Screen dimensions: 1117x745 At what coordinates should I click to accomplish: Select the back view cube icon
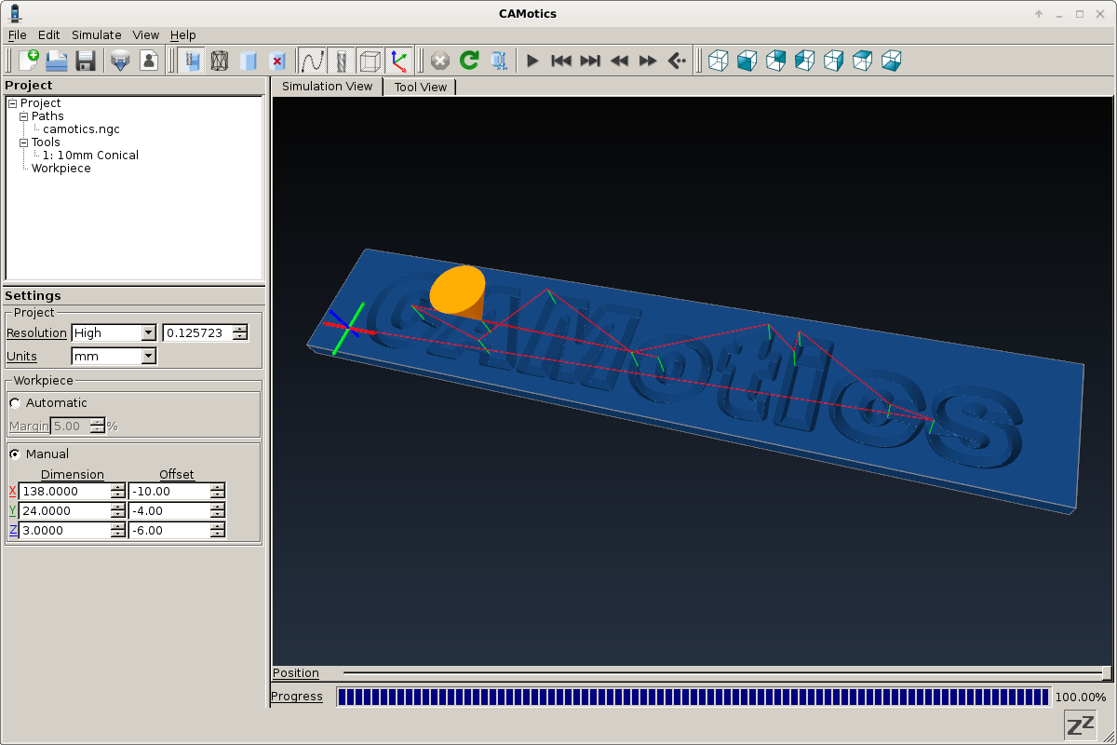(x=775, y=61)
